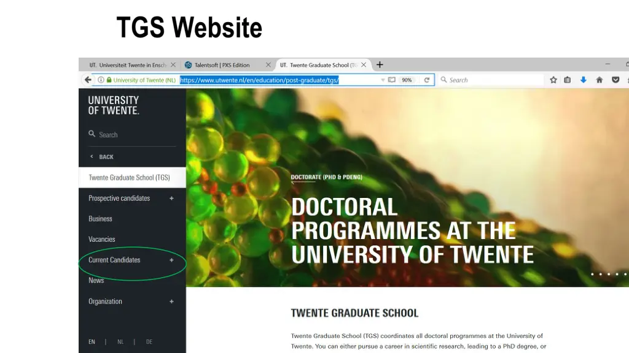Open Twente Graduate School (TGS) menu item
Image resolution: width=629 pixels, height=353 pixels.
click(132, 177)
